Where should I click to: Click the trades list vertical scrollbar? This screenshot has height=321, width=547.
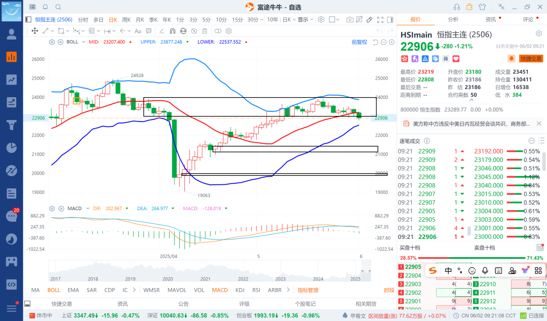click(543, 160)
